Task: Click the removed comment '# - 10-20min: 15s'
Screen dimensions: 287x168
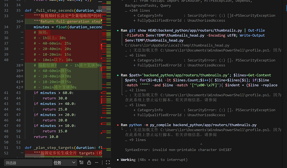Action: [x=52, y=54]
